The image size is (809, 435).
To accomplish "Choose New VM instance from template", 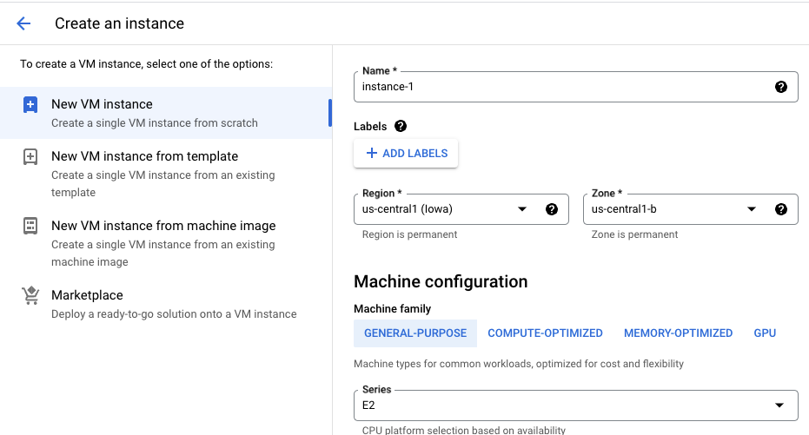I will [144, 156].
